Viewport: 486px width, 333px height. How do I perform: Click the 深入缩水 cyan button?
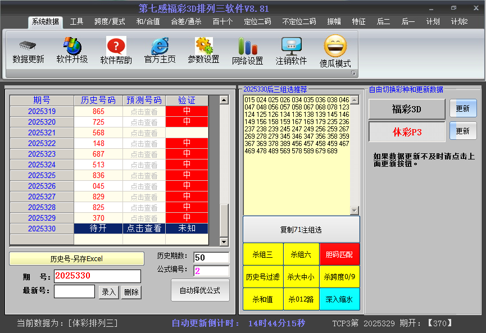(x=339, y=299)
